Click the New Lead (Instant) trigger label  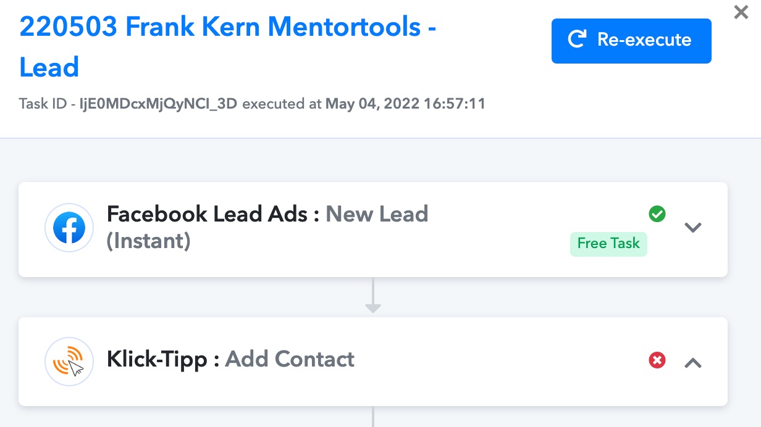(x=267, y=227)
